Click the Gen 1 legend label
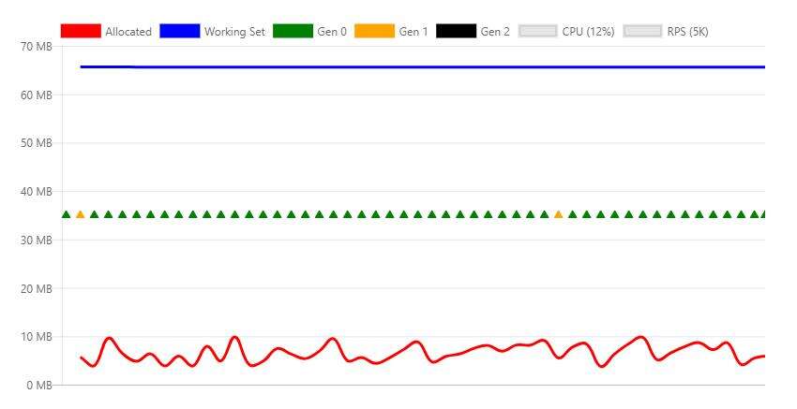 (x=414, y=32)
